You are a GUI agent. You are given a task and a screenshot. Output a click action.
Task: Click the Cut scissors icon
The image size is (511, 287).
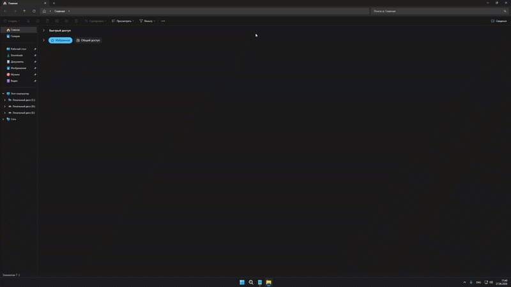tap(28, 21)
